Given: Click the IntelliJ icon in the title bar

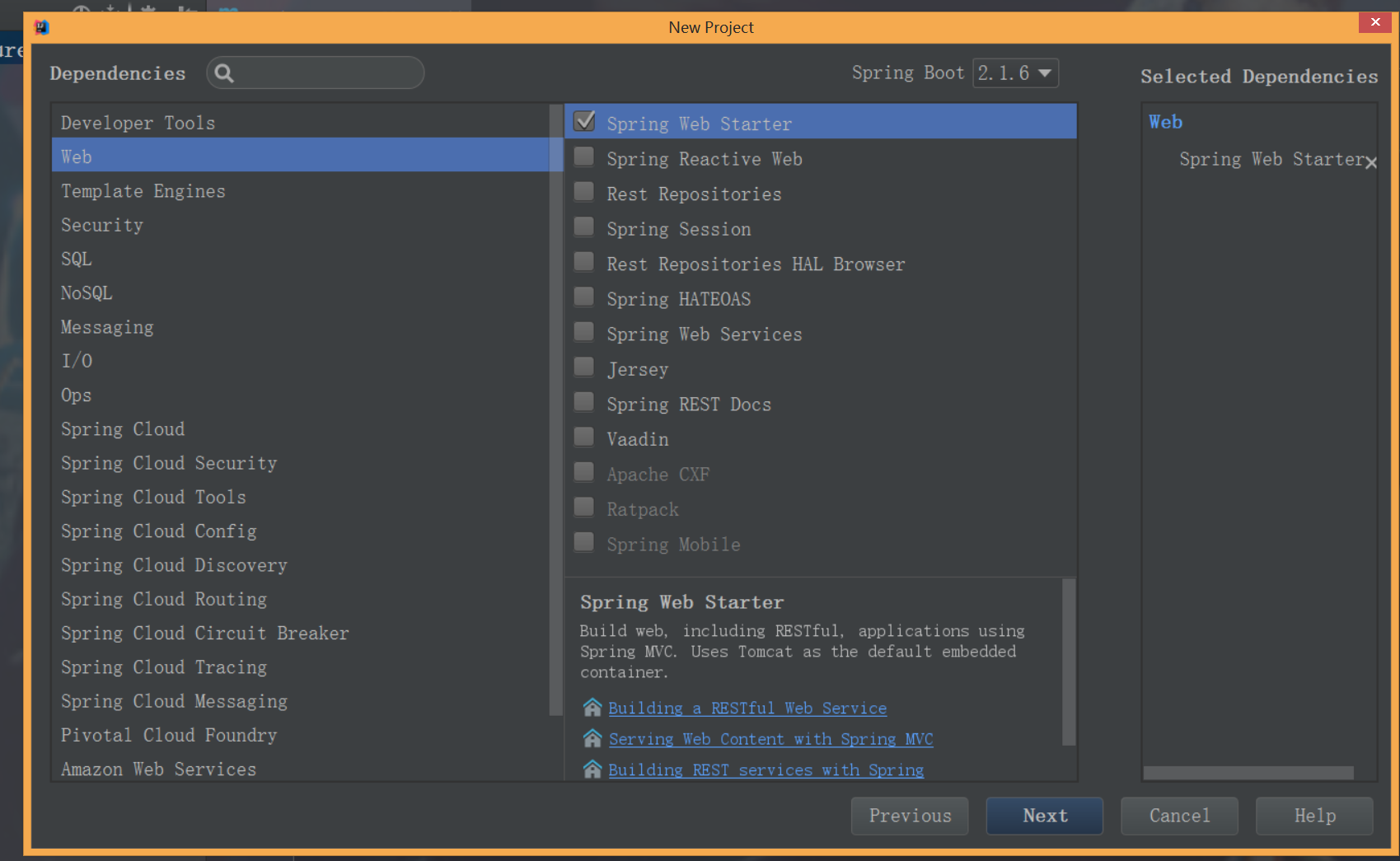Looking at the screenshot, I should coord(41,27).
